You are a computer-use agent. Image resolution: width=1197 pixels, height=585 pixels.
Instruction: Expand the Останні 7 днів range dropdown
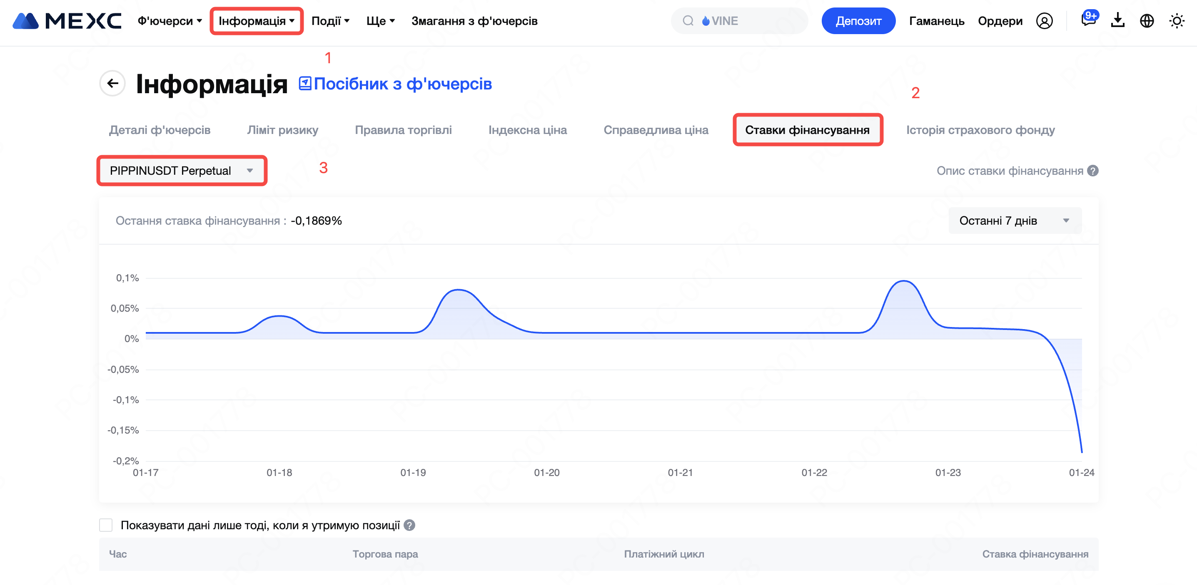[1015, 221]
